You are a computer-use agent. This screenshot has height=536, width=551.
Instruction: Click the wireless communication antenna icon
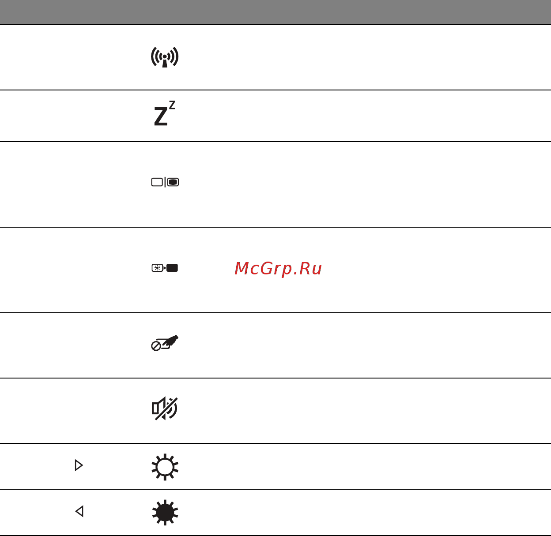165,57
